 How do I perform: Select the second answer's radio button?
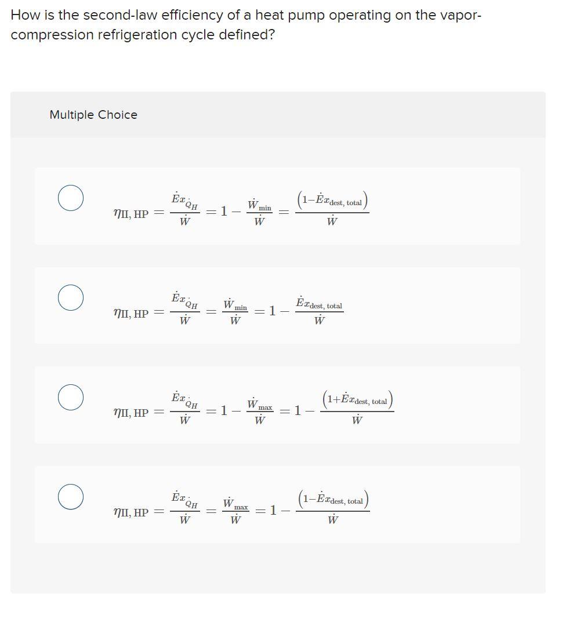(x=70, y=296)
